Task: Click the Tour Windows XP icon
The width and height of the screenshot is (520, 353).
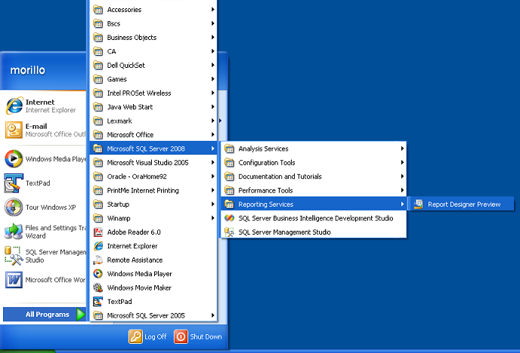Action: pos(14,207)
